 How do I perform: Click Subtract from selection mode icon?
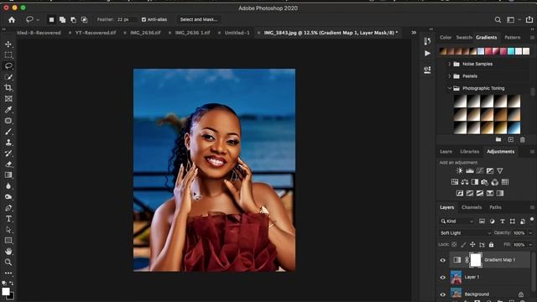pos(73,20)
